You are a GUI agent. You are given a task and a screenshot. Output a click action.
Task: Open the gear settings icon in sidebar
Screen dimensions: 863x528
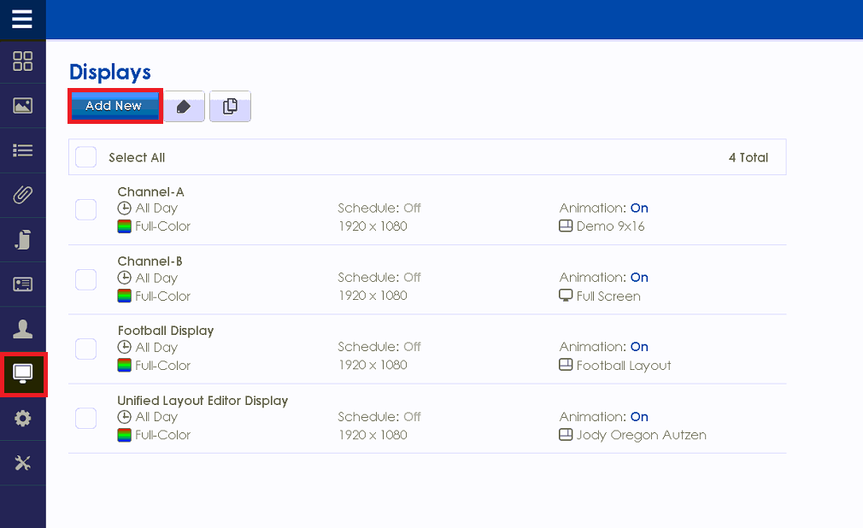click(x=22, y=419)
